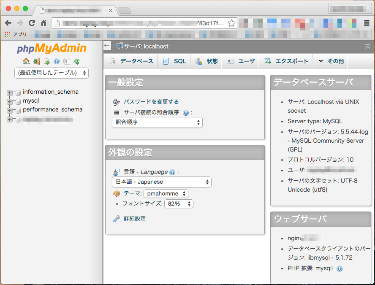Click the palette icon beside テーマ
The height and width of the screenshot is (285, 375).
[117, 193]
